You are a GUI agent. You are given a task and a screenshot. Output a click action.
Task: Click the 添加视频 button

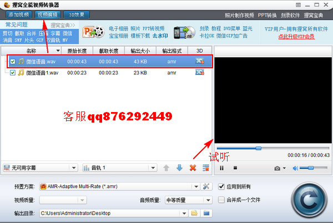coord(19,15)
